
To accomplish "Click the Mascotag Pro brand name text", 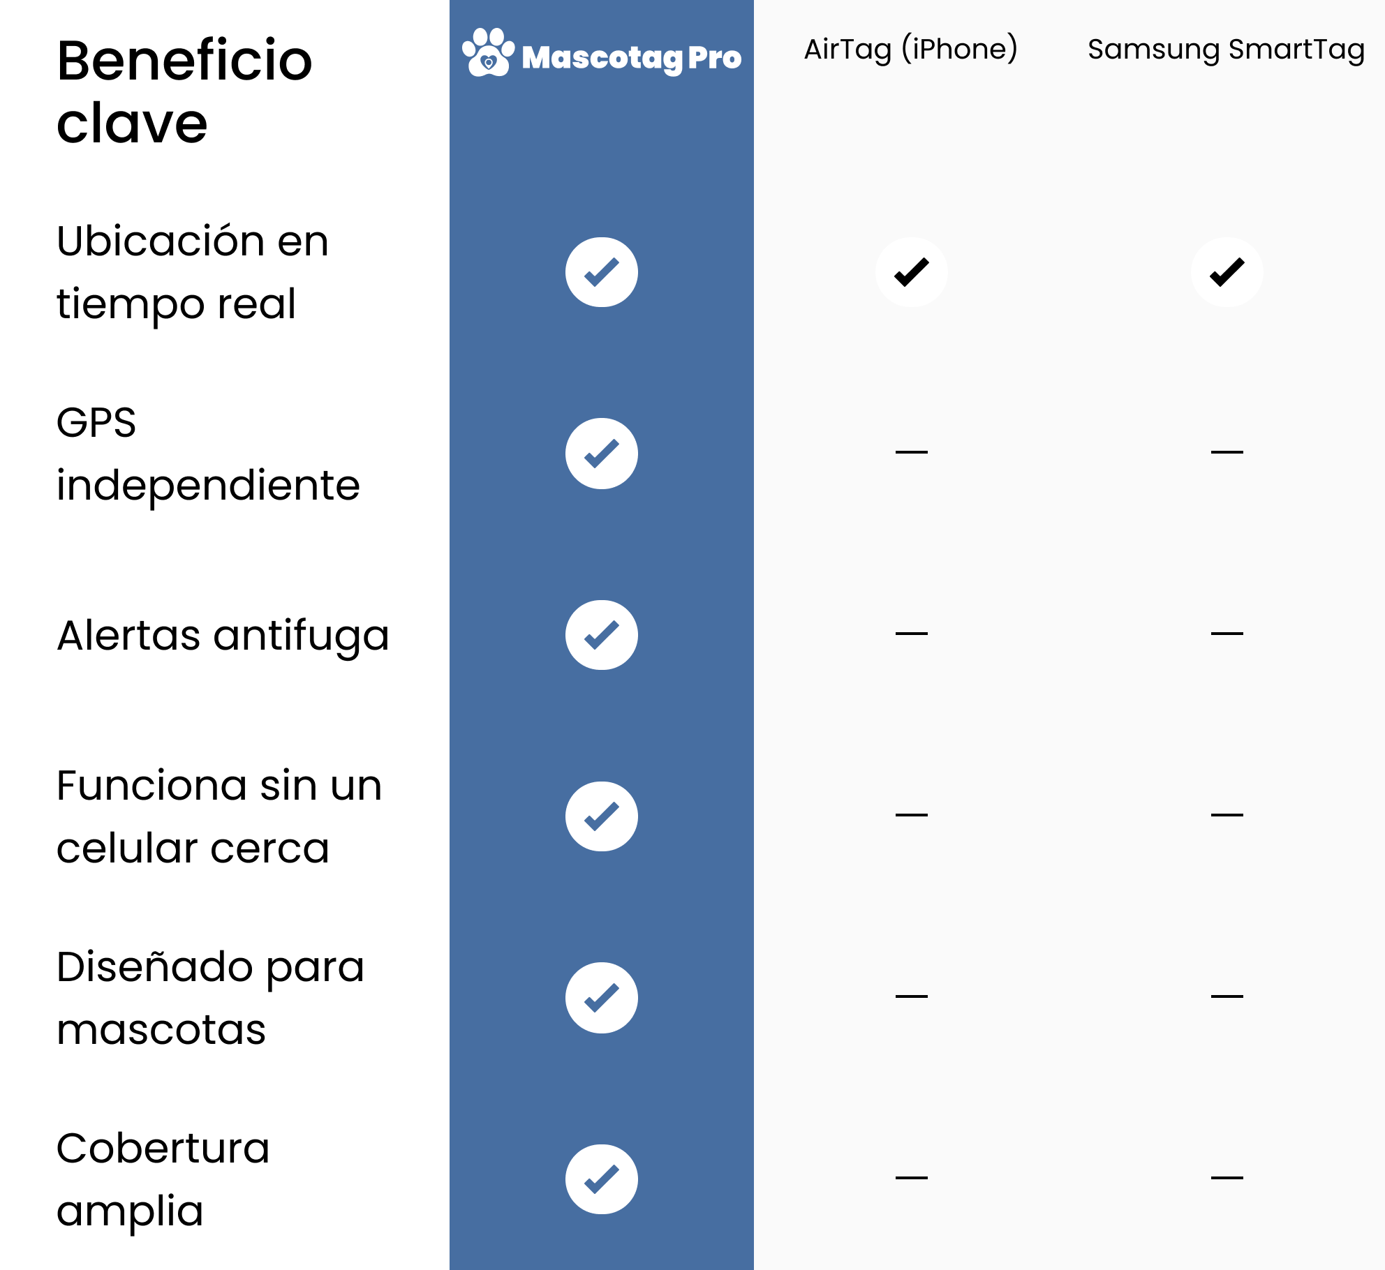I will 631,58.
